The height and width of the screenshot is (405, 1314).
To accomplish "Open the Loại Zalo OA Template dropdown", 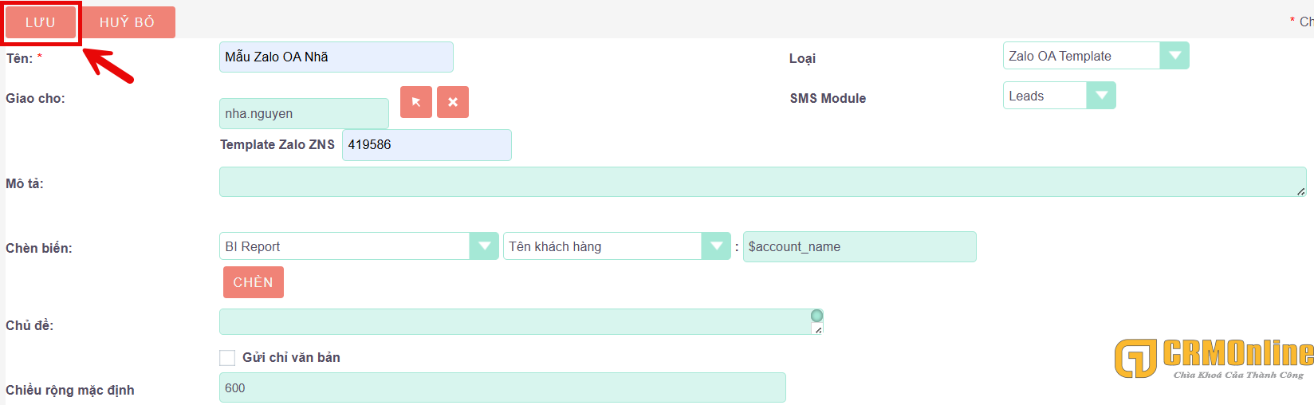I will tap(1174, 56).
